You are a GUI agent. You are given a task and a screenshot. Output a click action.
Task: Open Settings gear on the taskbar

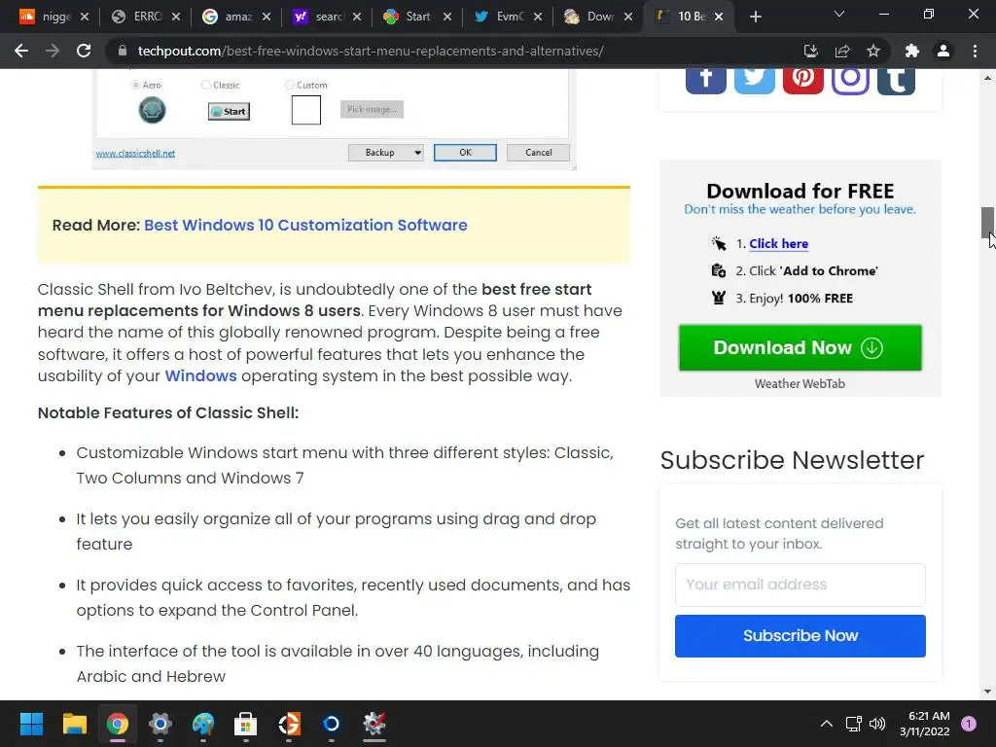[160, 724]
